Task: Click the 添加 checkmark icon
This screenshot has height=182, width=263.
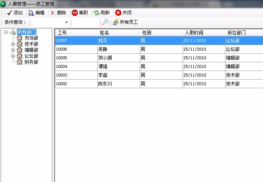Action: point(10,13)
